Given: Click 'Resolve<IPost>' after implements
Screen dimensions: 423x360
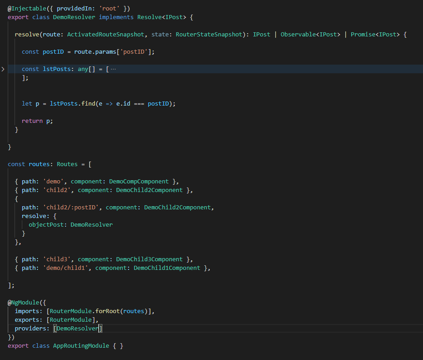Looking at the screenshot, I should [x=161, y=17].
